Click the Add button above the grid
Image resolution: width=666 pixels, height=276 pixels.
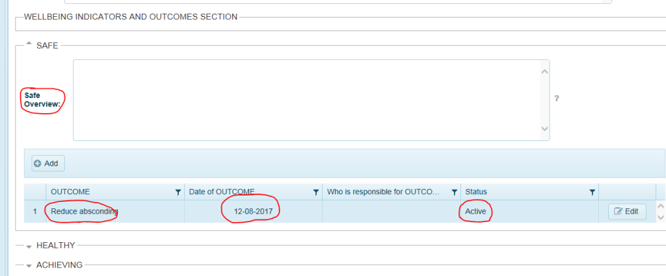coord(48,164)
